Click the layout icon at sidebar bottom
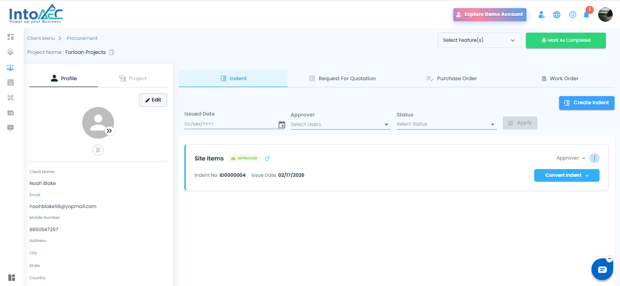 [12, 277]
